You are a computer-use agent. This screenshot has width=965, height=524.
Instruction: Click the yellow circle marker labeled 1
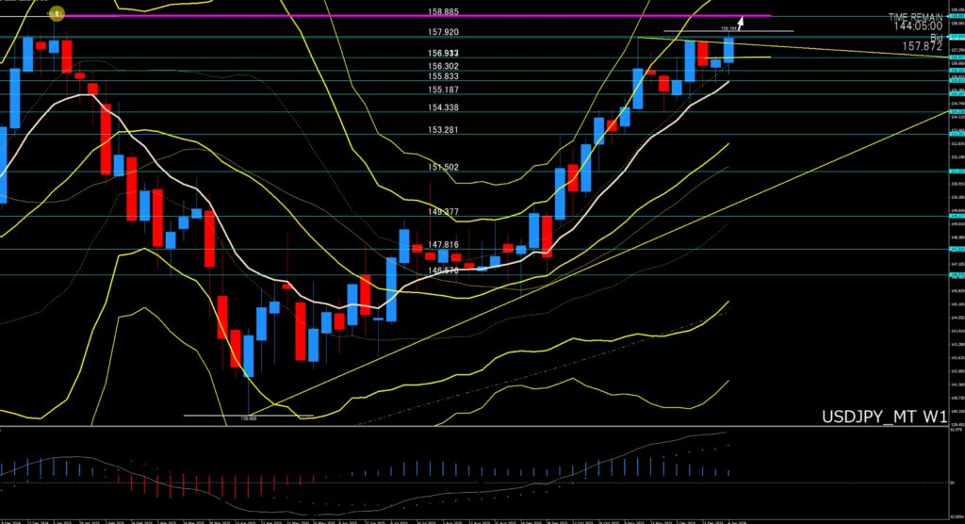point(56,14)
